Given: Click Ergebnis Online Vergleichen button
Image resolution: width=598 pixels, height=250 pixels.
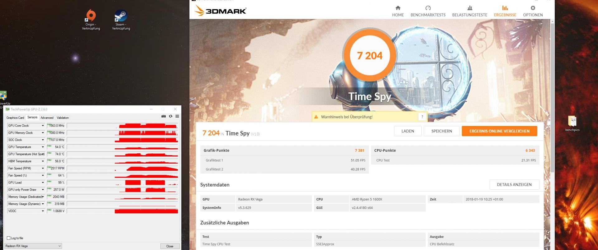Looking at the screenshot, I should (x=499, y=131).
